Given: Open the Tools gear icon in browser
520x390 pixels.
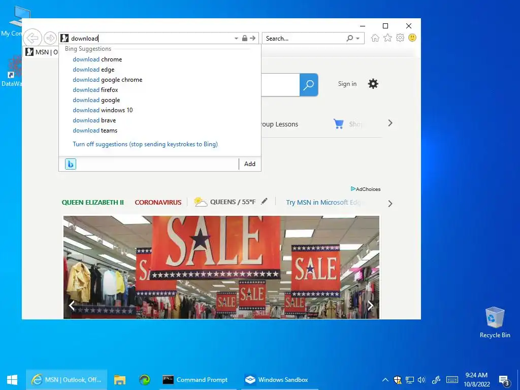Looking at the screenshot, I should coord(400,38).
